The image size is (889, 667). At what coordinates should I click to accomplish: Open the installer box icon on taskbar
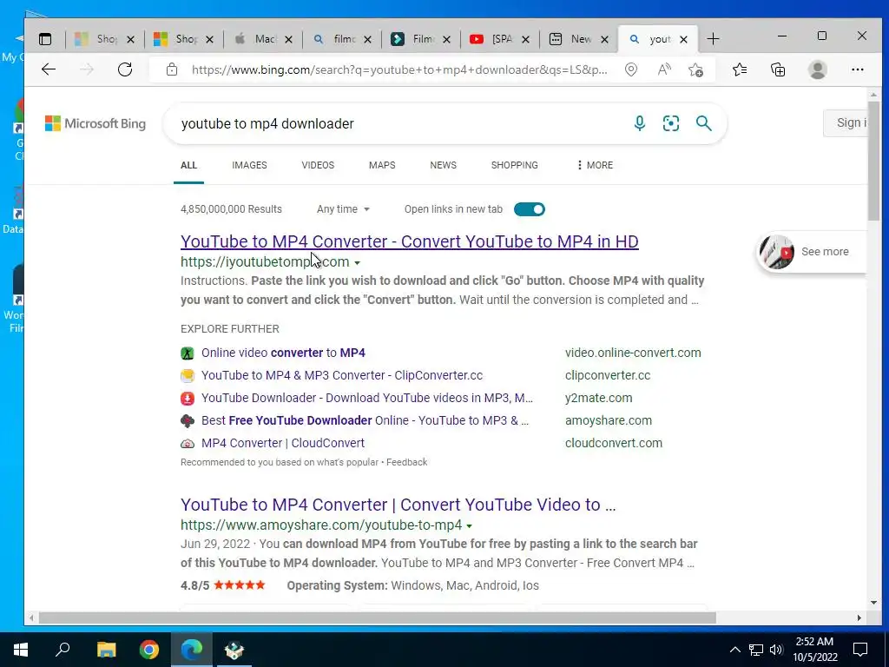(x=234, y=650)
